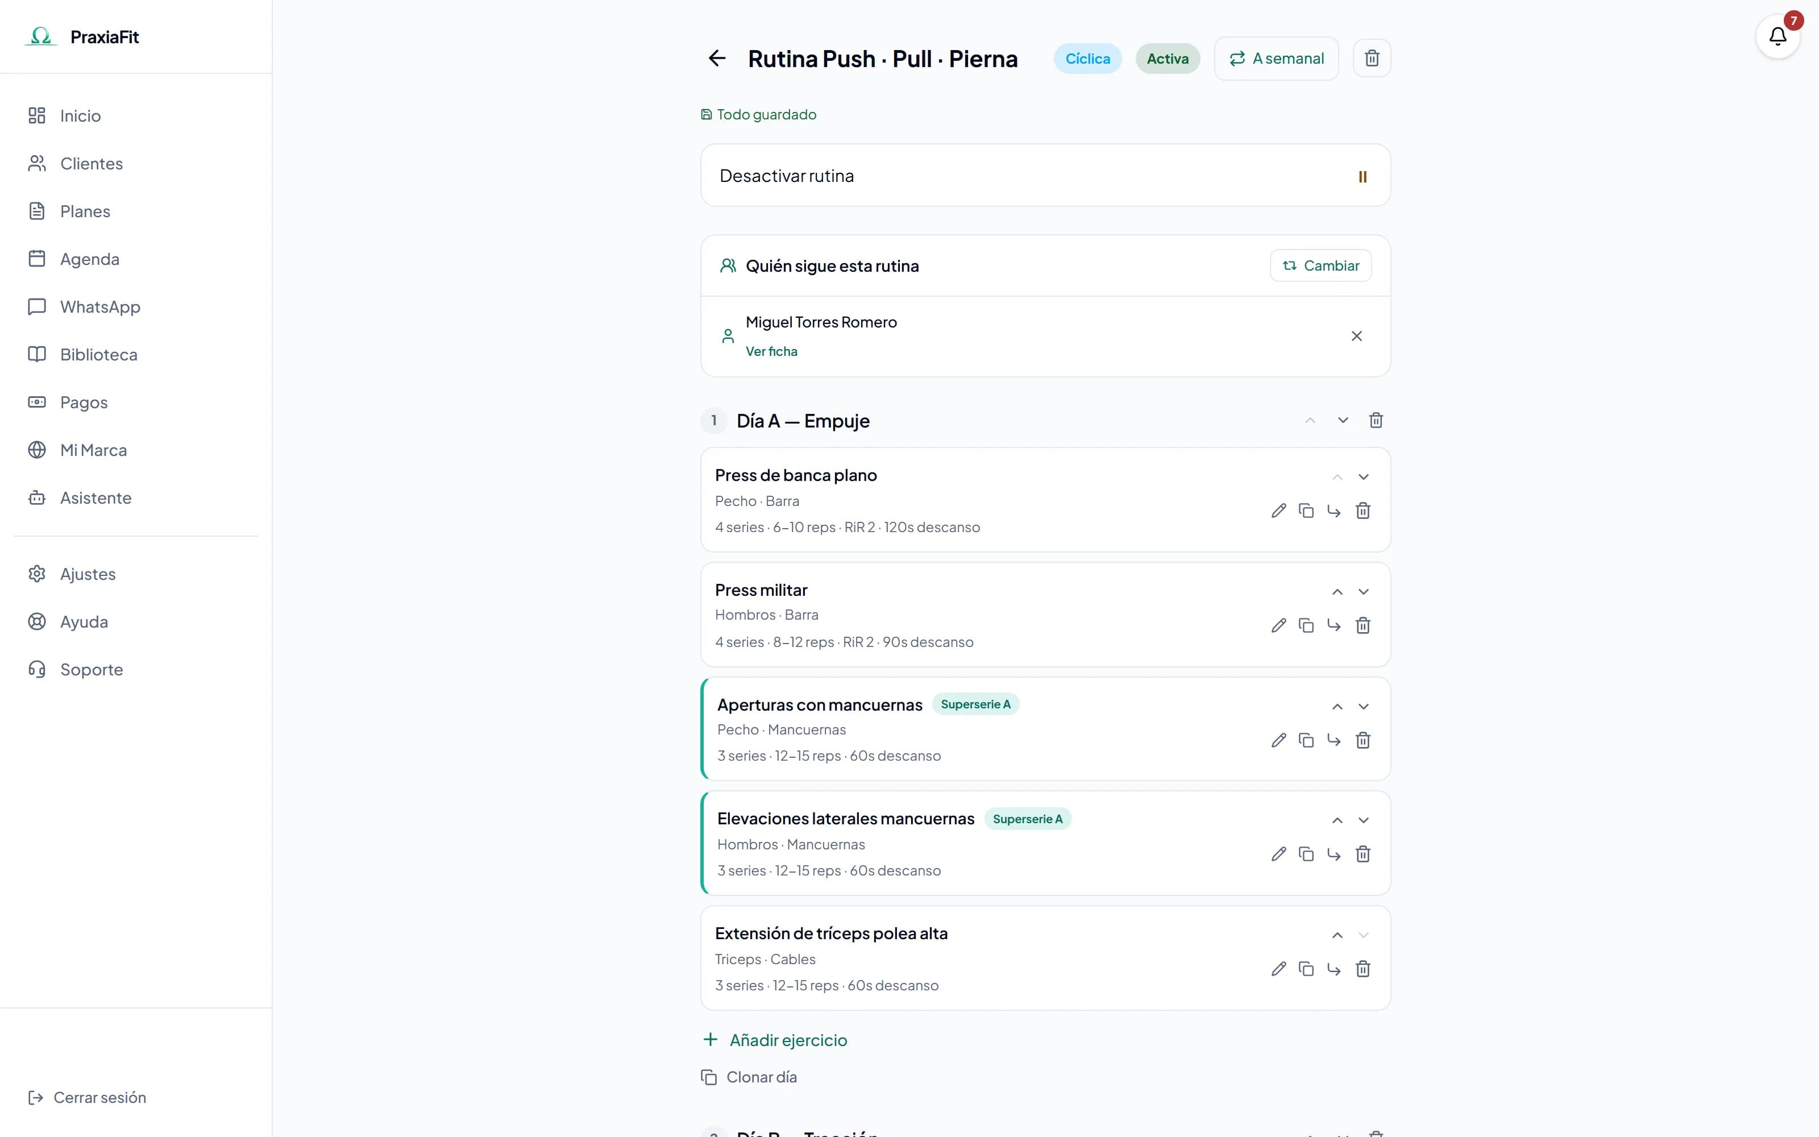Open Clientes in the sidebar
The width and height of the screenshot is (1819, 1137).
pyautogui.click(x=136, y=164)
